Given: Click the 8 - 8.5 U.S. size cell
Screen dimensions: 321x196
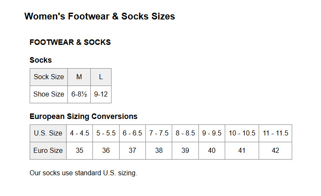Looking at the screenshot, I should click(x=185, y=133).
